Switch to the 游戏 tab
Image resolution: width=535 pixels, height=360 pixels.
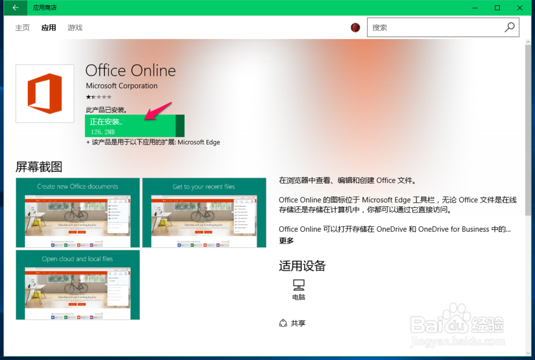[75, 28]
